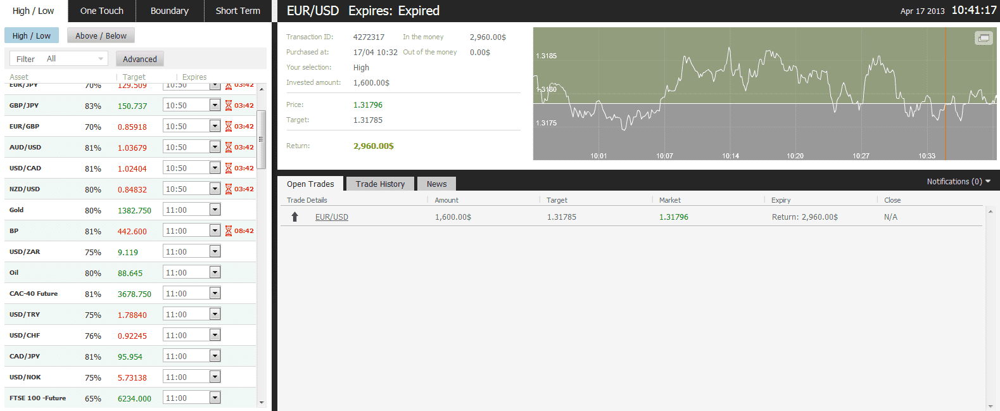Image resolution: width=1000 pixels, height=411 pixels.
Task: Select the High / Low sub-mode button
Action: pos(32,35)
